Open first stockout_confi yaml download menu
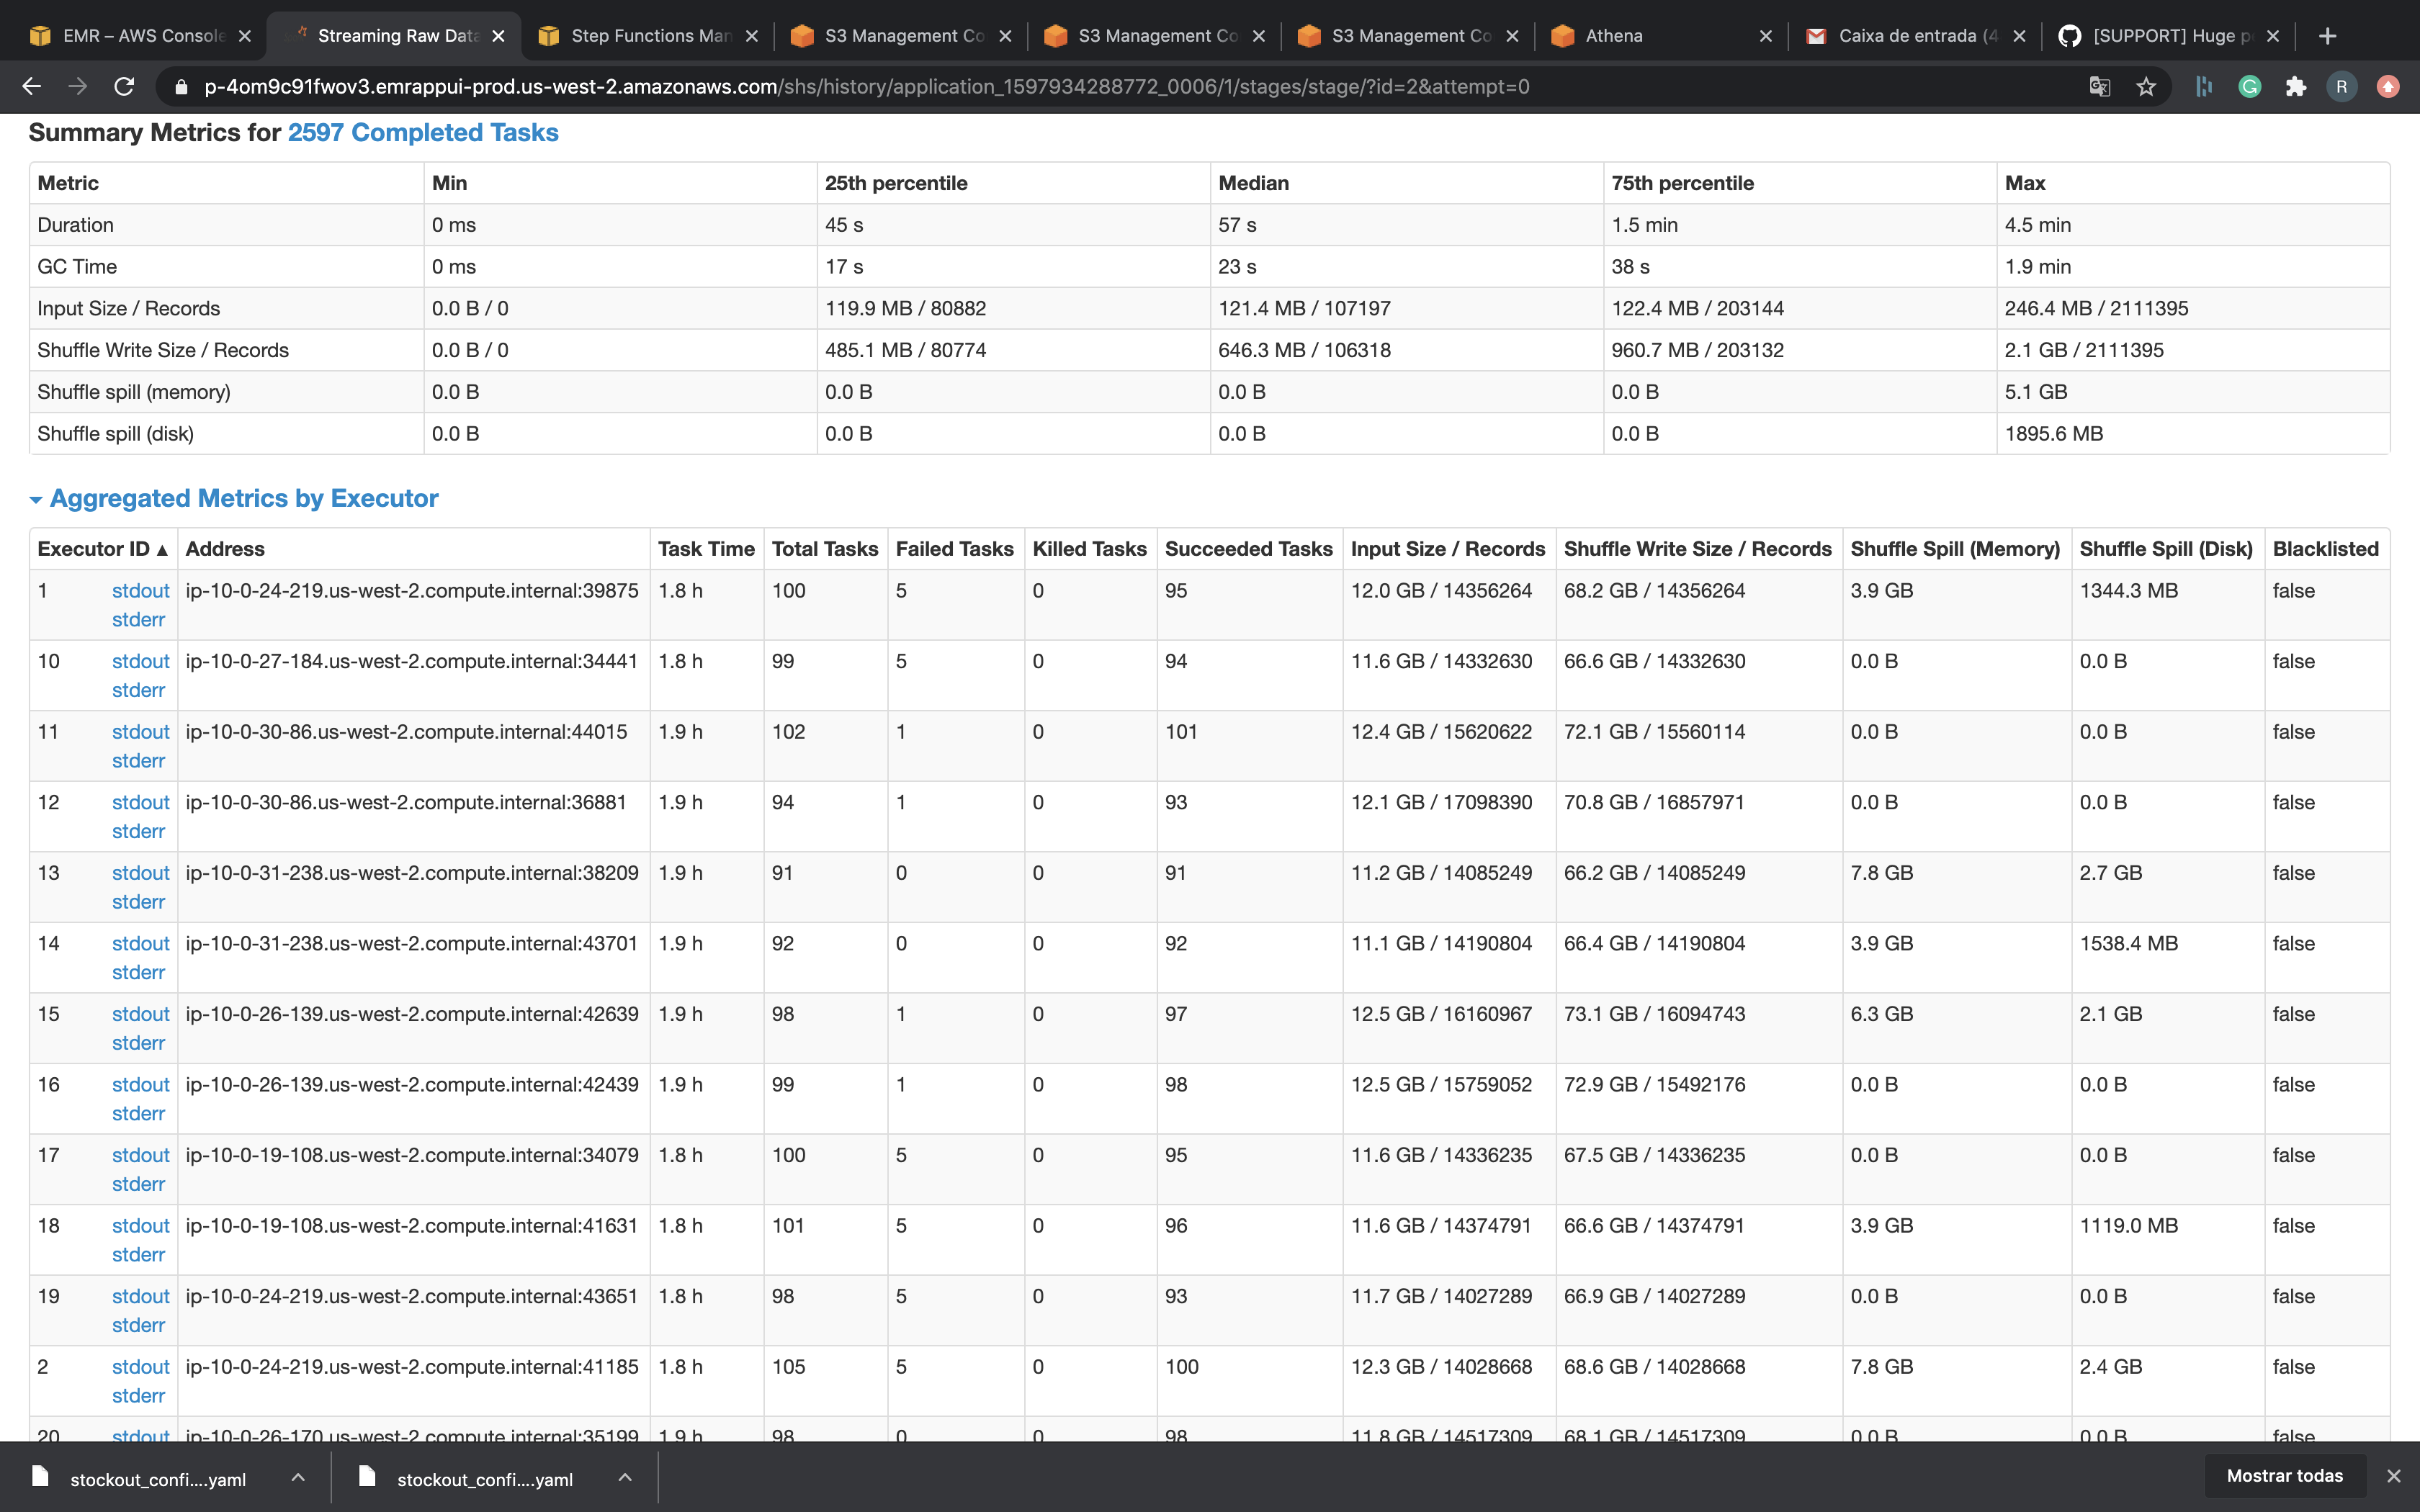The height and width of the screenshot is (1512, 2420). pos(298,1477)
